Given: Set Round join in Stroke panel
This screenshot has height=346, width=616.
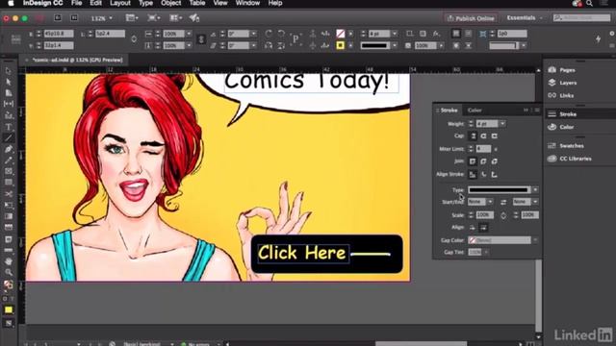Looking at the screenshot, I should tap(483, 161).
